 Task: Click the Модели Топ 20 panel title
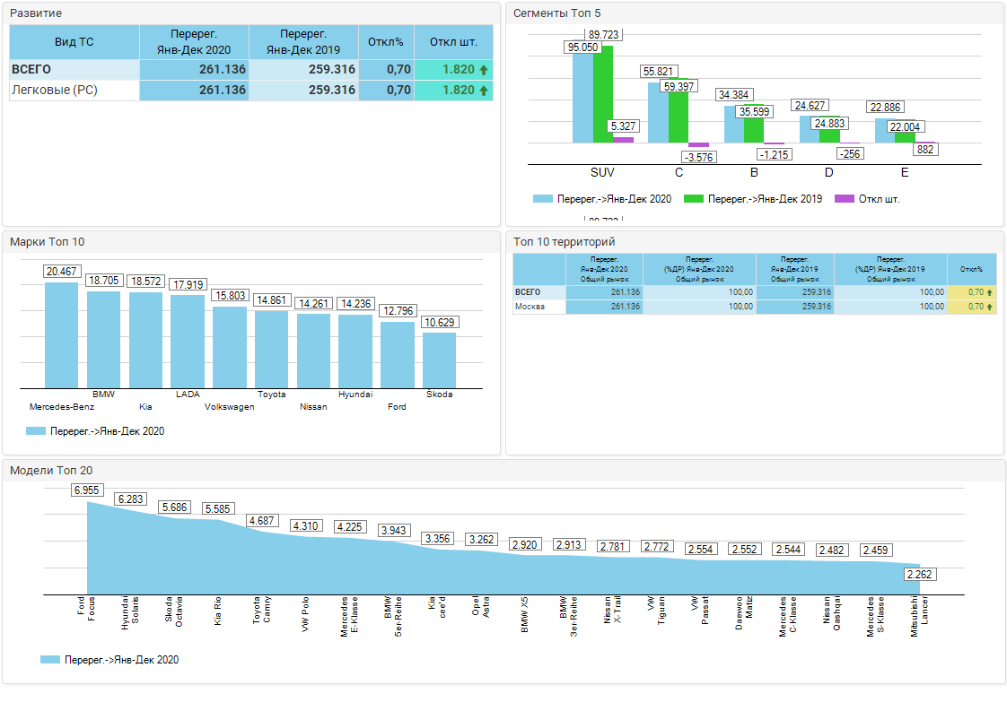(x=50, y=471)
